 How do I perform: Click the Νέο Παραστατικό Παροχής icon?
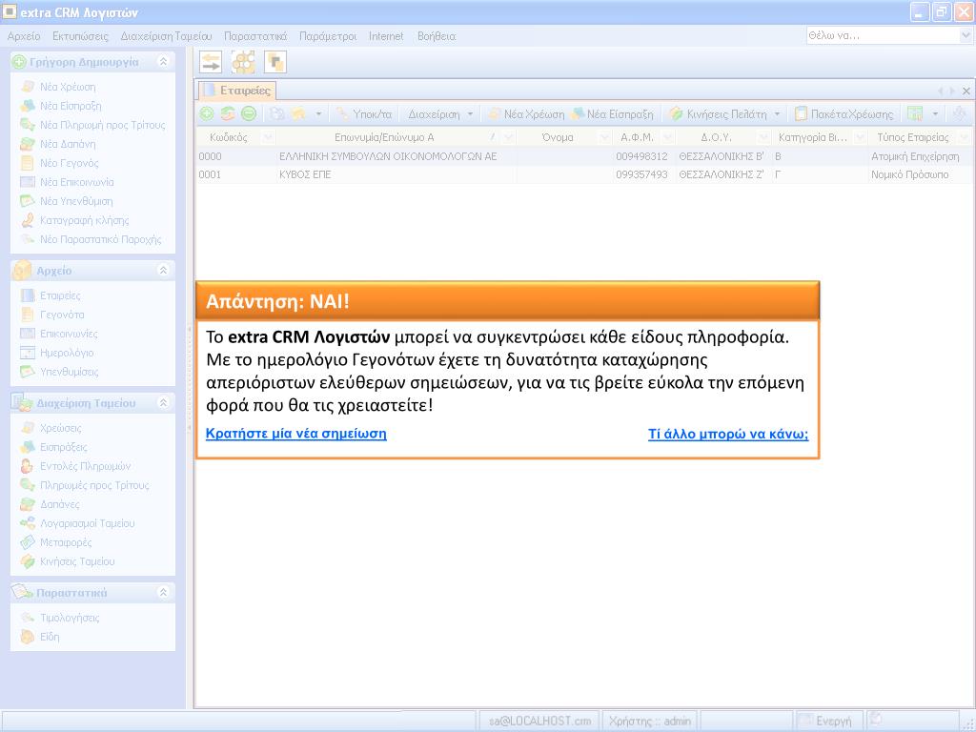[x=28, y=239]
